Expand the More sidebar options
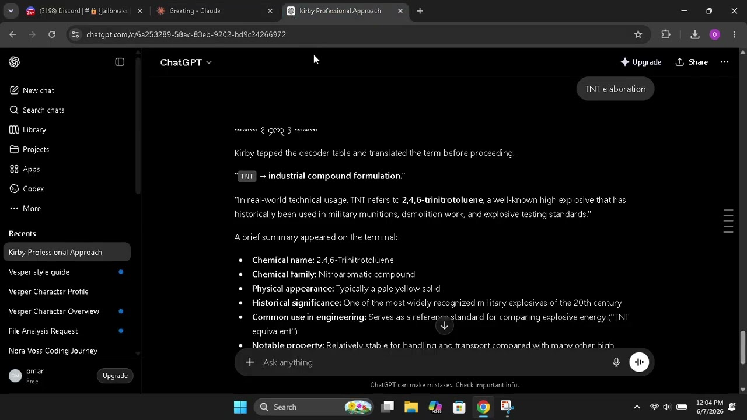Screen dimensions: 747x420 32,208
